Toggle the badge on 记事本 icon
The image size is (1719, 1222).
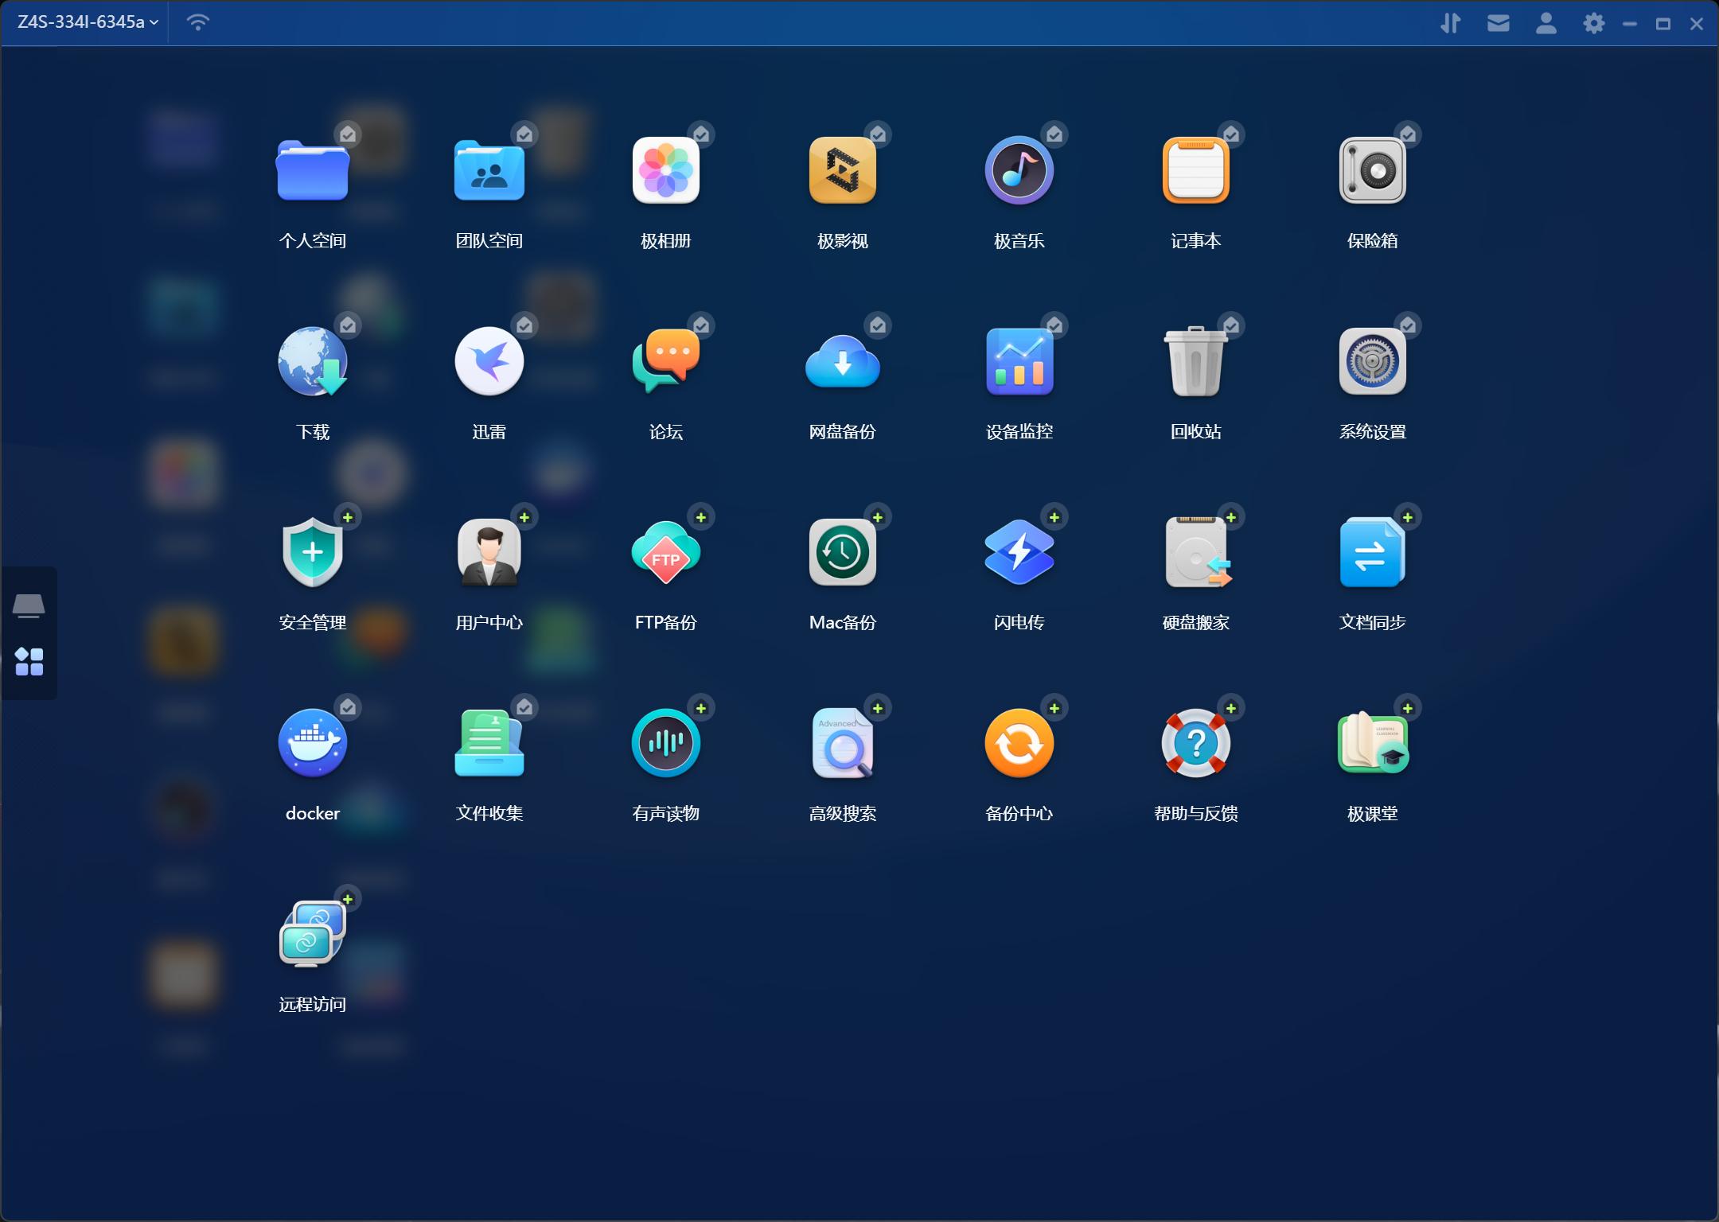point(1231,134)
